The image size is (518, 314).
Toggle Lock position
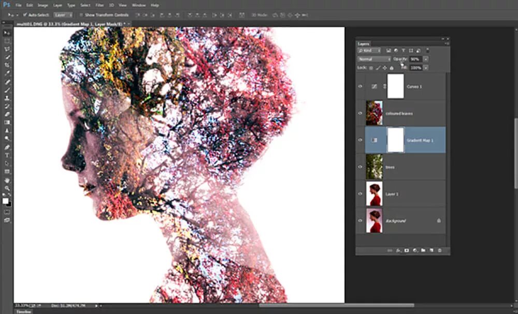click(x=385, y=68)
